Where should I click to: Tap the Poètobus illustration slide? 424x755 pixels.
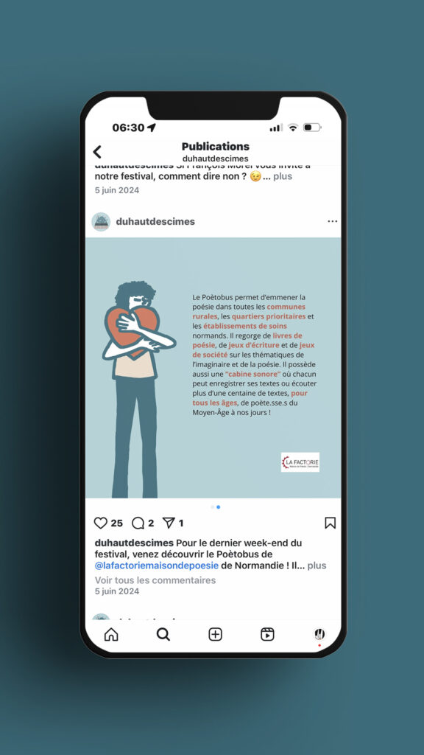point(213,368)
